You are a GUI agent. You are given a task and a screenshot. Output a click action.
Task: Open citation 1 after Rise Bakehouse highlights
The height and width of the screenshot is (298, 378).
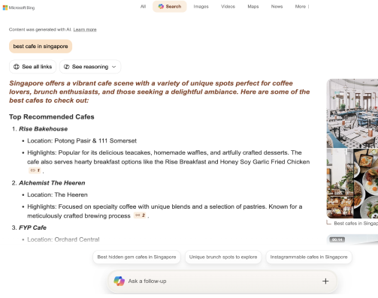[35, 170]
